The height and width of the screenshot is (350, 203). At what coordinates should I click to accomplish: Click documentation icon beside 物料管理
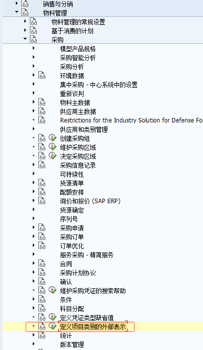25,13
